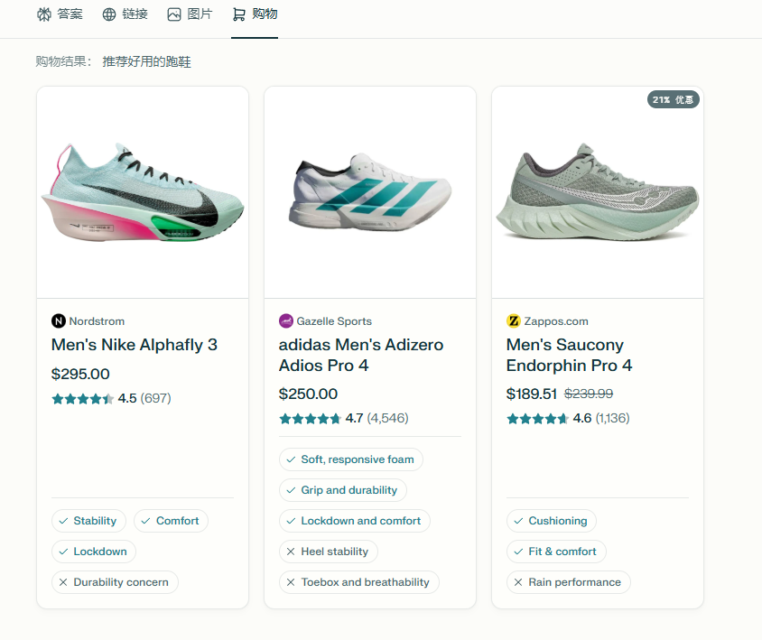
Task: Click the $189.51 sale price
Action: coord(531,394)
